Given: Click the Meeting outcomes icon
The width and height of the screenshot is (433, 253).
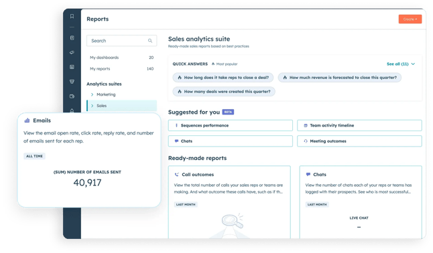Looking at the screenshot, I should (306, 141).
